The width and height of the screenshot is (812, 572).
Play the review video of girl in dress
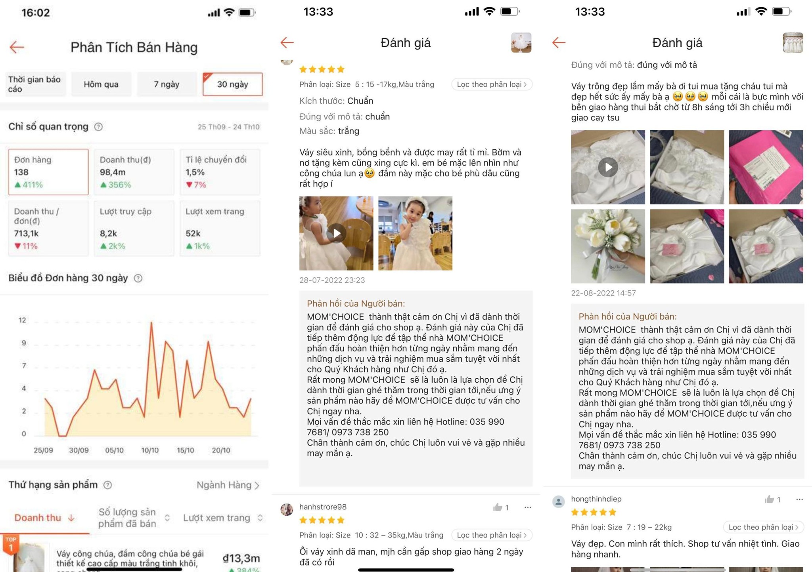tap(336, 233)
